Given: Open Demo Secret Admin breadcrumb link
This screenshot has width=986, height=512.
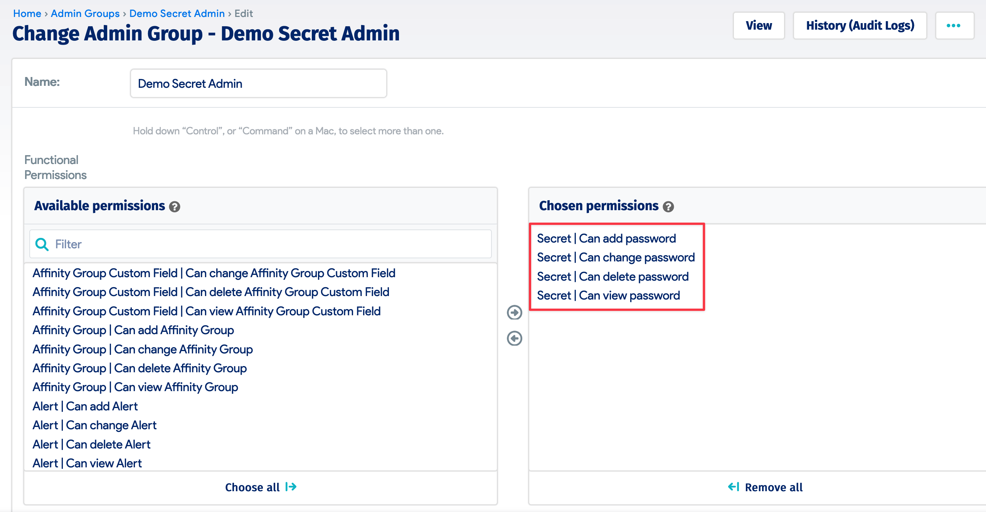Looking at the screenshot, I should tap(177, 13).
